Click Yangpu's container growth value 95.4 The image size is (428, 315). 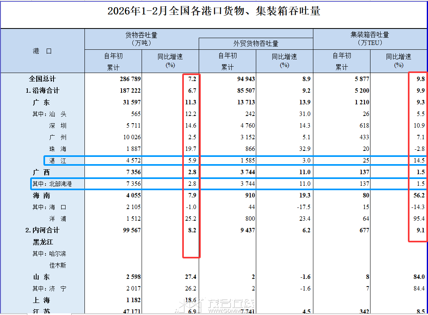click(x=418, y=219)
